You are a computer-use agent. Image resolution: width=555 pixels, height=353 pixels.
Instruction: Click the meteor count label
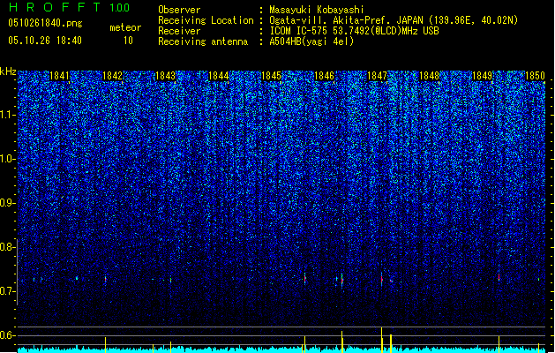coord(125,27)
